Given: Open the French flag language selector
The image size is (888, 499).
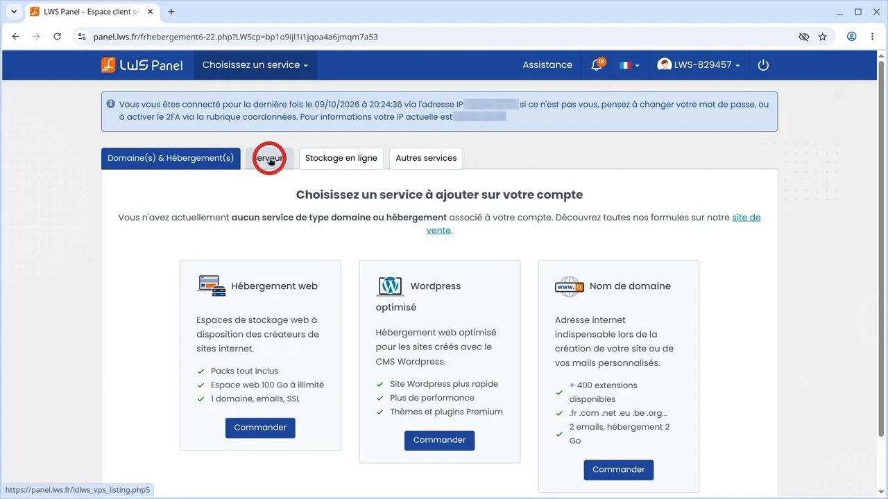Looking at the screenshot, I should [629, 65].
